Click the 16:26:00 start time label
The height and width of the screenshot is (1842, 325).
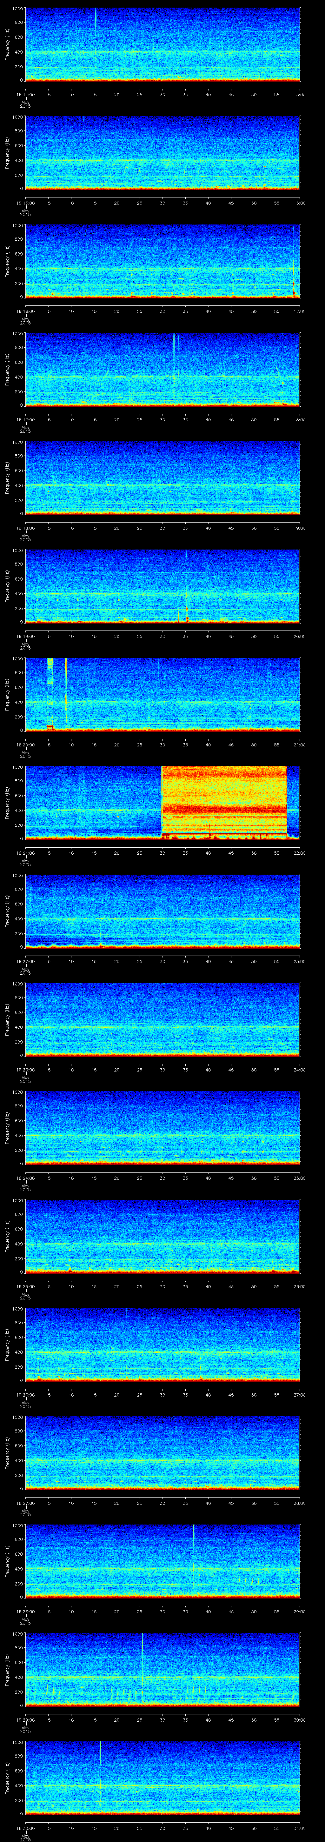[25, 1394]
